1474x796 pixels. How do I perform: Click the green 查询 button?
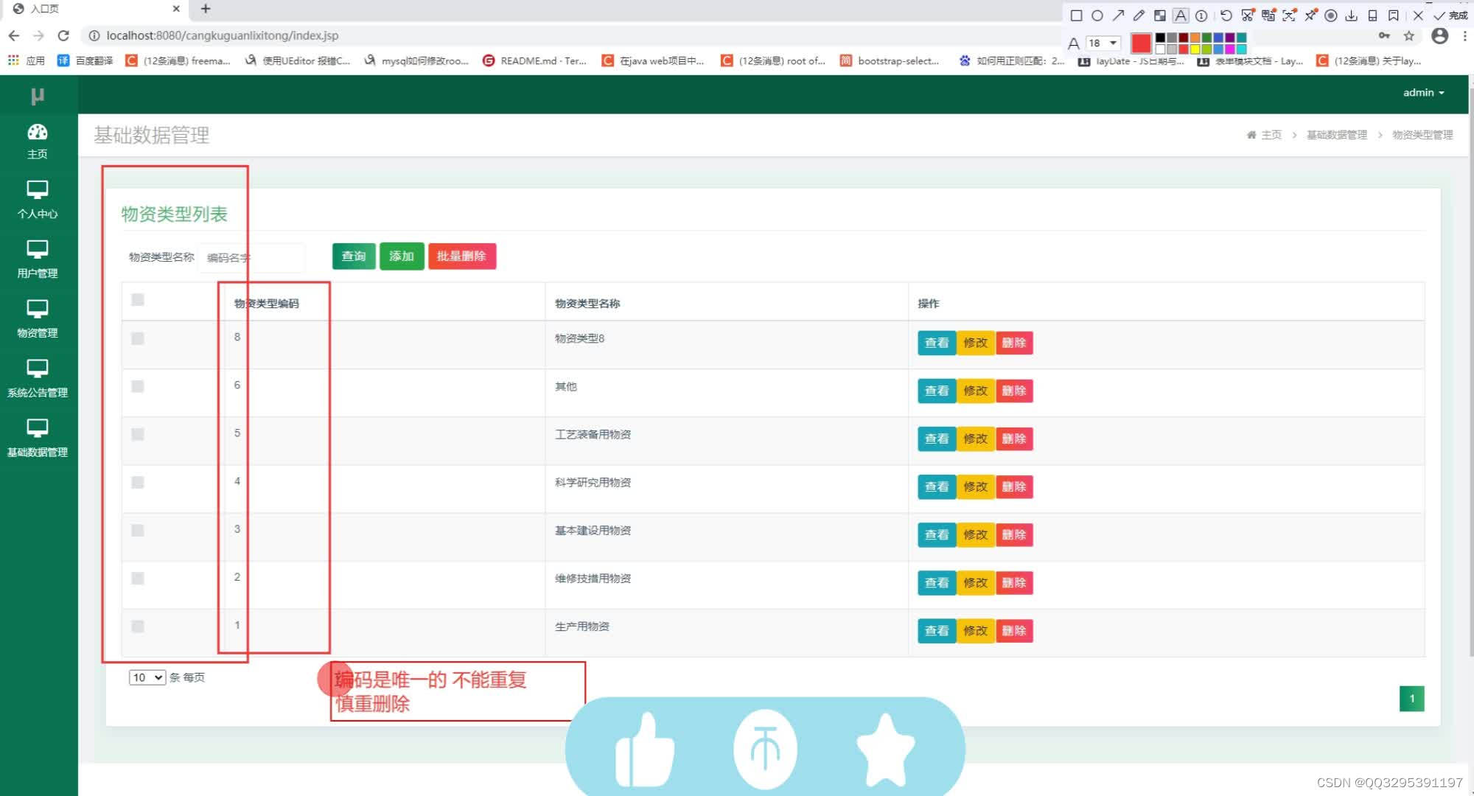pyautogui.click(x=354, y=256)
